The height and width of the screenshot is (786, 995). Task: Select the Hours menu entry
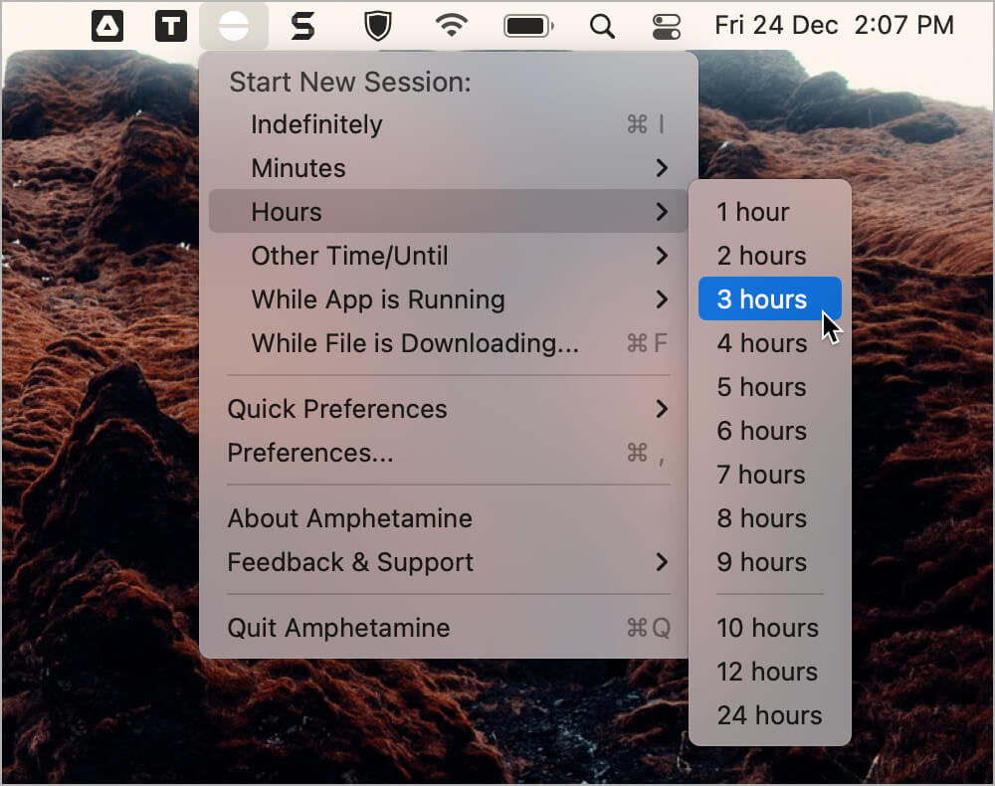(x=449, y=211)
